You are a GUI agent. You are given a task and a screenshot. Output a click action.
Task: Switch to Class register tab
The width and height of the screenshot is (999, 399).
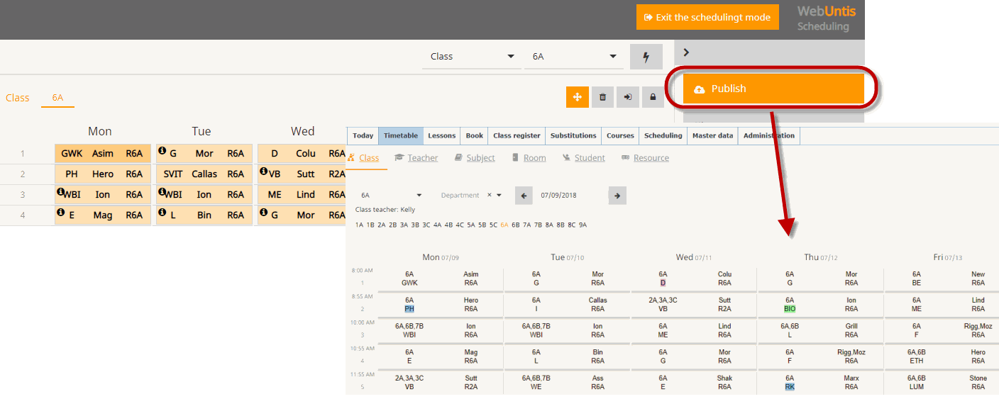pyautogui.click(x=517, y=135)
